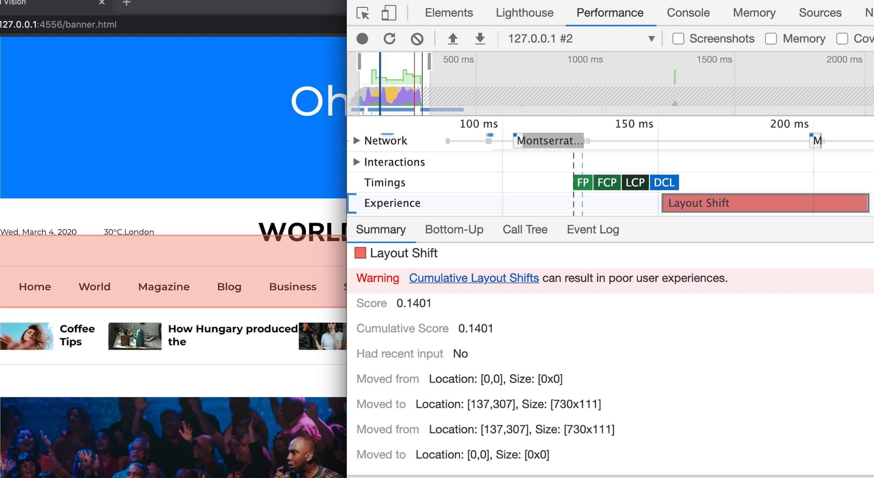Switch to the Event Log tab
874x478 pixels.
click(x=592, y=229)
